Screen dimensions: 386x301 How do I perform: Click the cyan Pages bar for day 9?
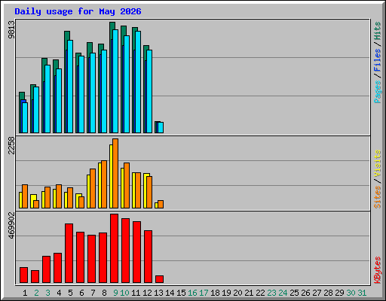[x=115, y=81]
